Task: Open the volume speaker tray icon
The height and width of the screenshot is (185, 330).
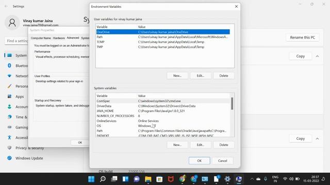Action: pyautogui.click(x=291, y=179)
